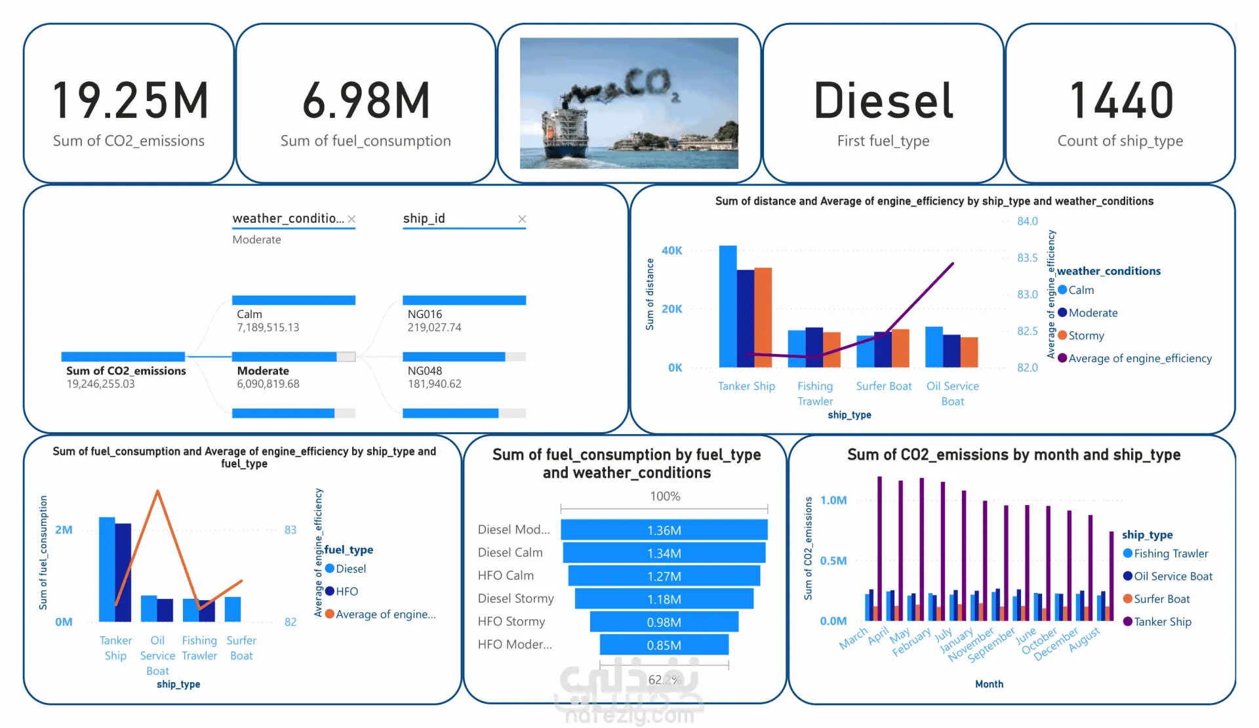This screenshot has width=1259, height=728.
Task: Select Oil Service Boat legend marker
Action: pyautogui.click(x=1128, y=576)
